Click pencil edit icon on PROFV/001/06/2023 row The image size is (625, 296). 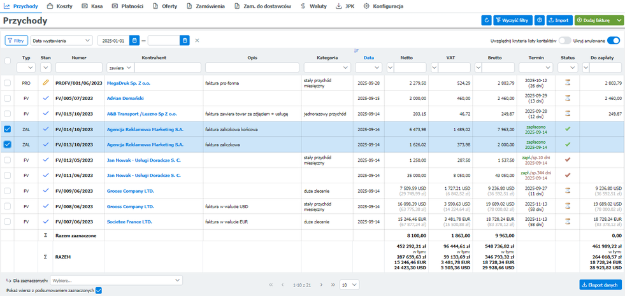coord(45,83)
